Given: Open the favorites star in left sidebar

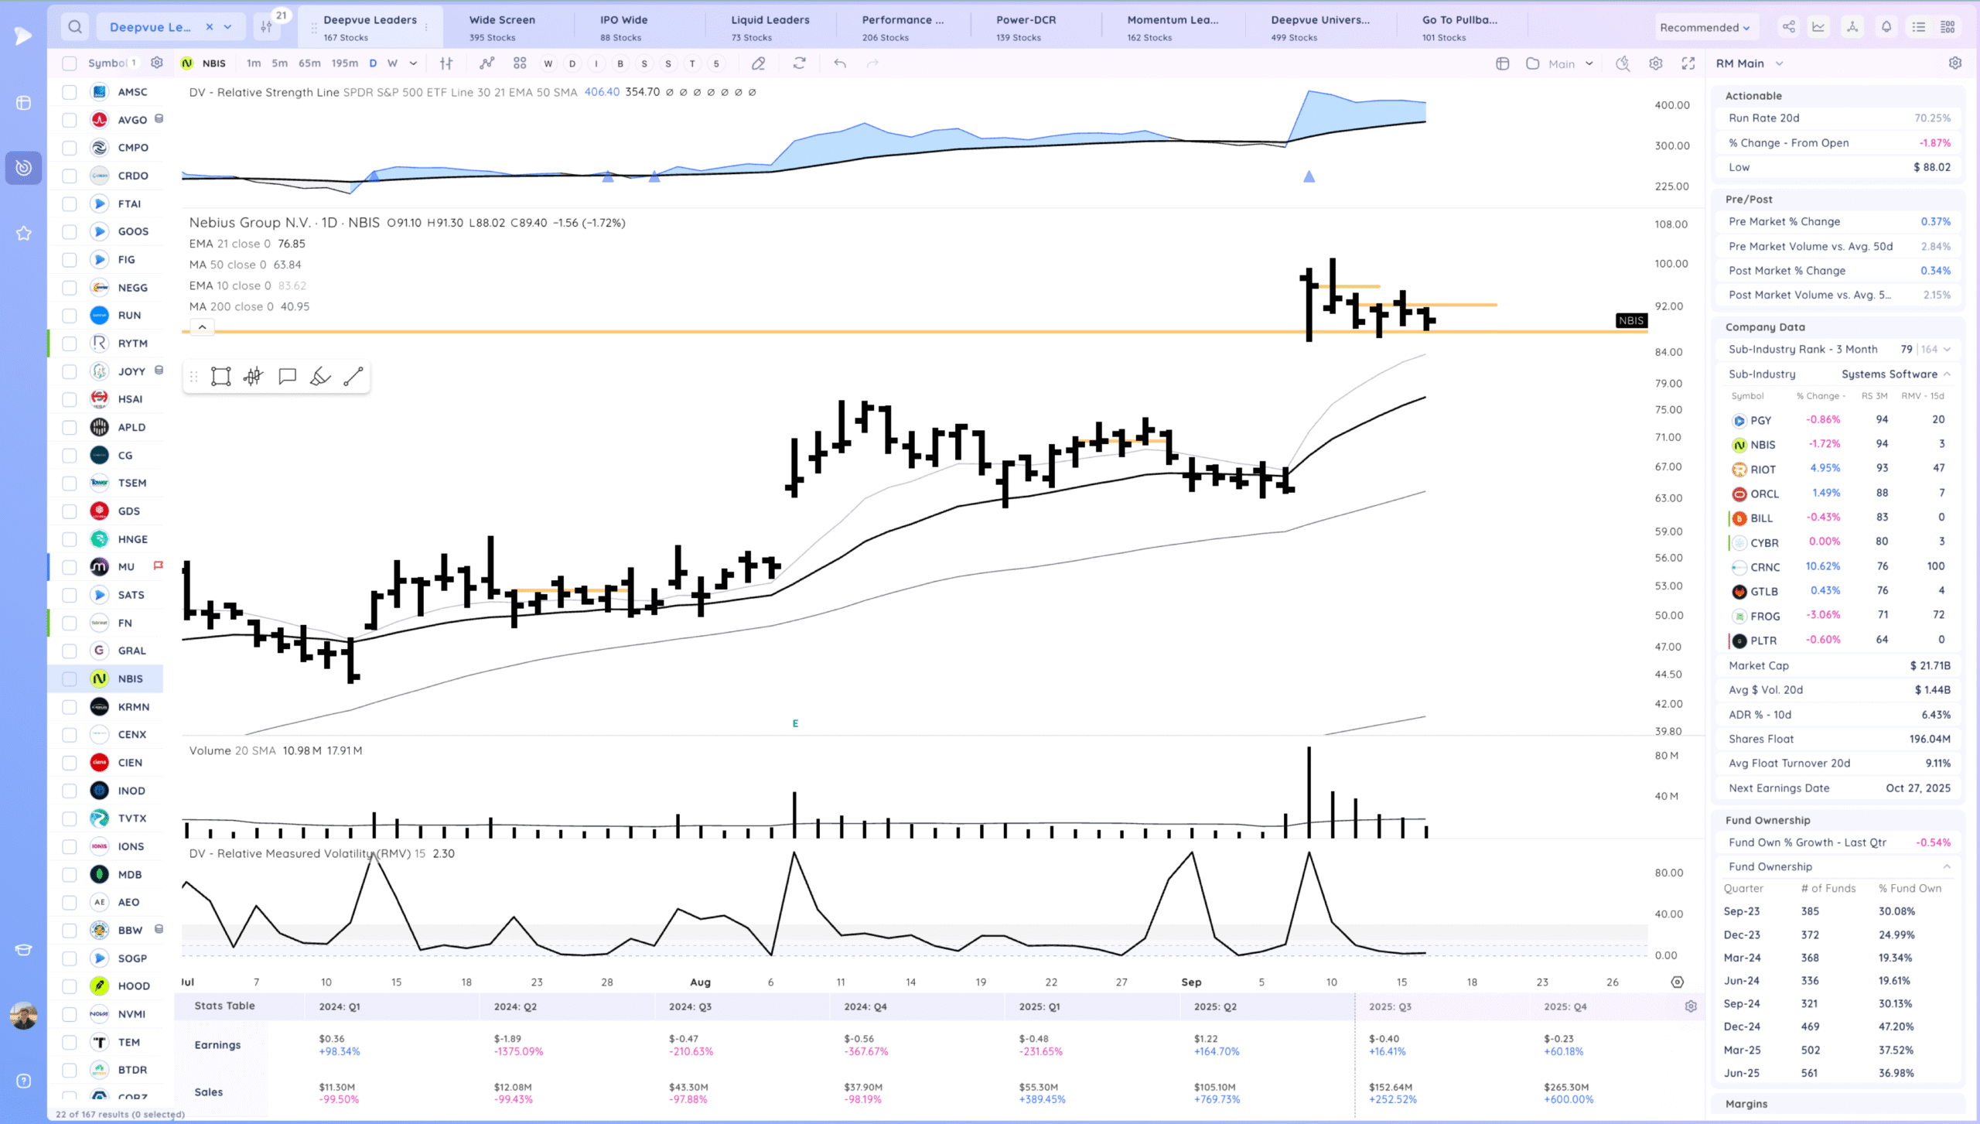Looking at the screenshot, I should point(23,233).
